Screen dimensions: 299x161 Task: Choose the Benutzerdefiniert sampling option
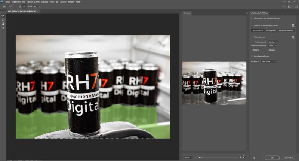point(286,30)
